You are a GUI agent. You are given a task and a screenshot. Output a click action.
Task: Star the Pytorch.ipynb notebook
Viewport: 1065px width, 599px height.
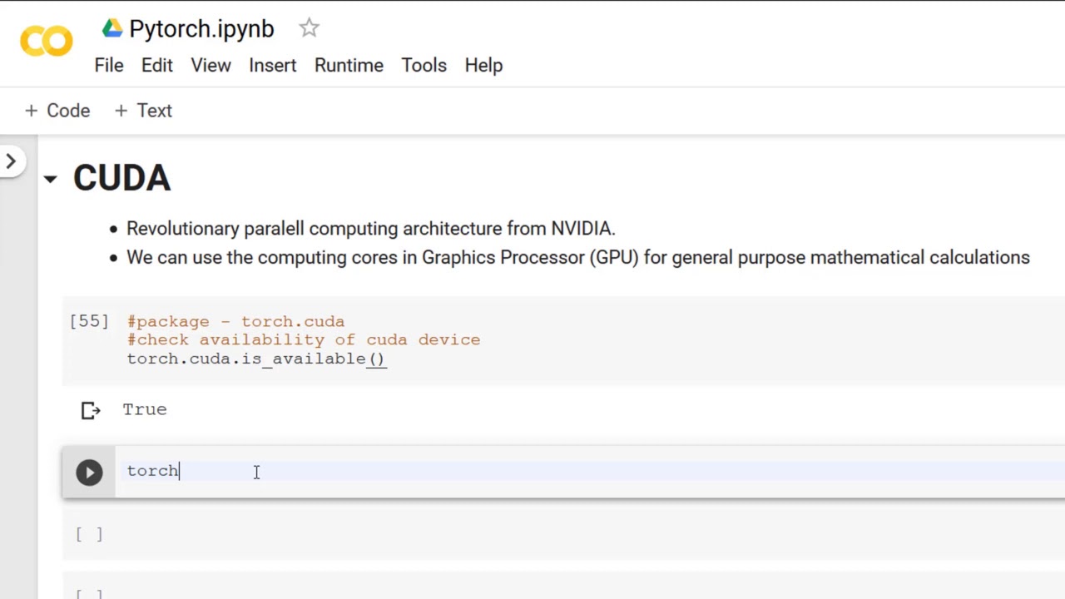(x=309, y=27)
